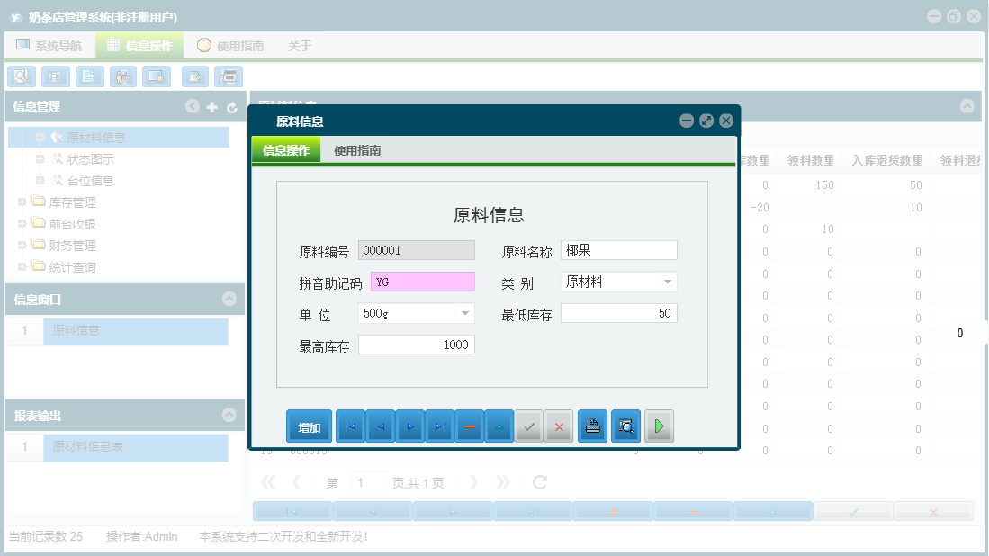Click the monitor-with-globe icon in main toolbar
Viewport: 989px width, 556px height.
click(x=157, y=76)
